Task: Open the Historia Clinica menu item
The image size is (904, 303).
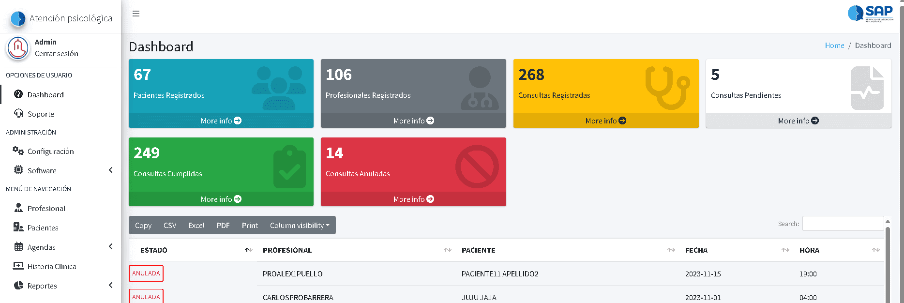Action: (x=60, y=266)
